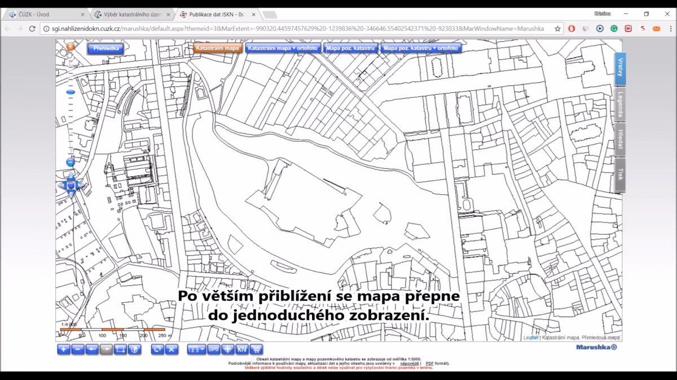677x380 pixels.
Task: Click the orange plus at zoom slider top
Action: coord(71,47)
